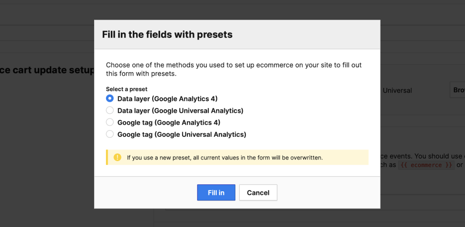Click the 'Choose one of the methods' description
Image resolution: width=465 pixels, height=227 pixels.
(x=234, y=69)
